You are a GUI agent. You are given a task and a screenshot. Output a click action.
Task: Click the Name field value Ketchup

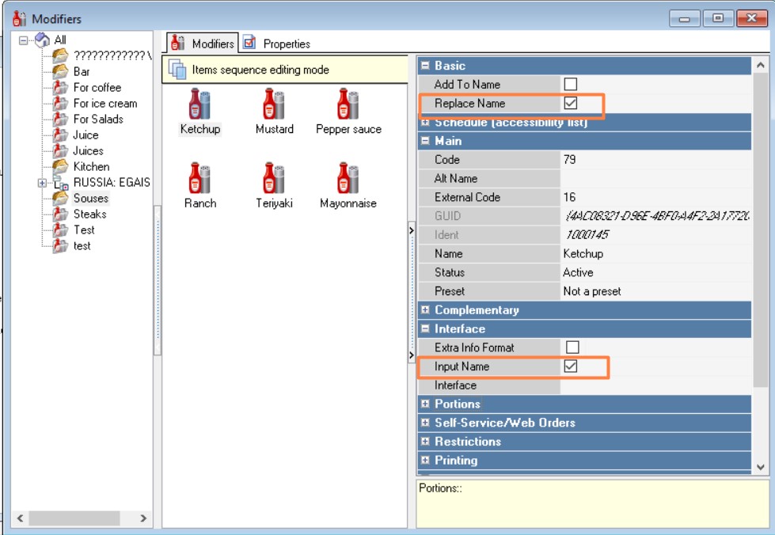pos(655,253)
